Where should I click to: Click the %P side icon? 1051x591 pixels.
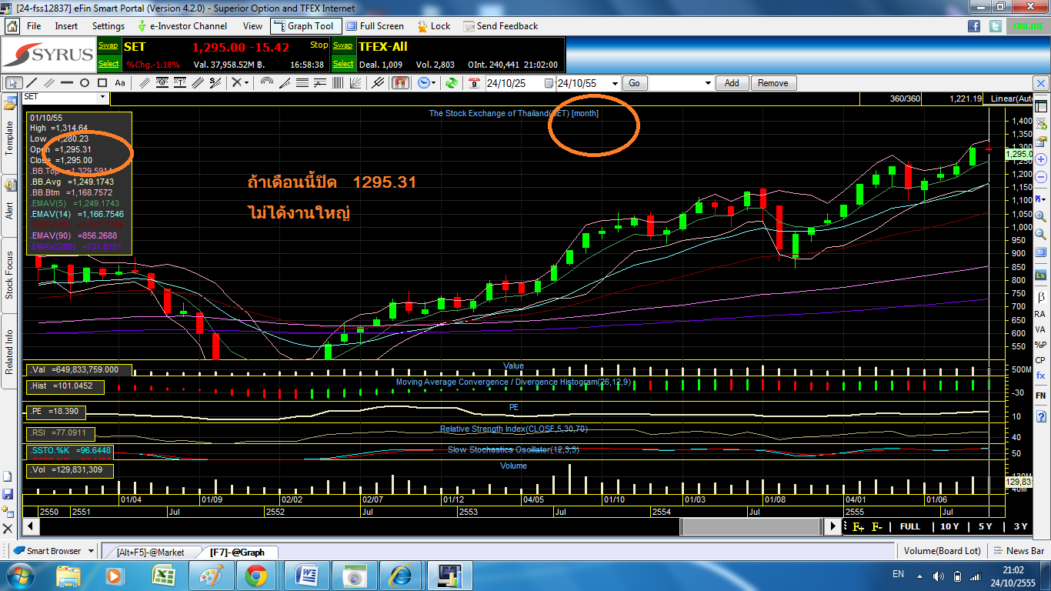tap(1040, 345)
